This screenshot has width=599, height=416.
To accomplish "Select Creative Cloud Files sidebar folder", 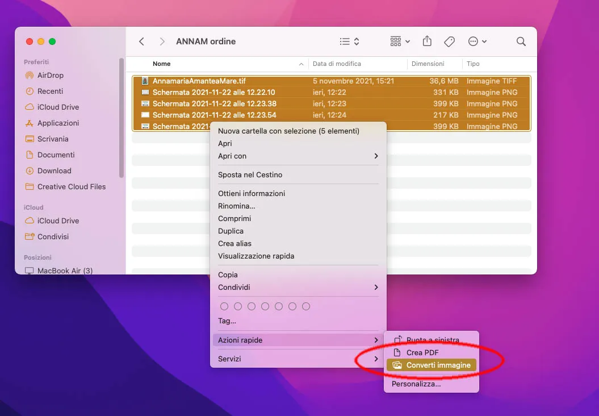I will [x=71, y=186].
